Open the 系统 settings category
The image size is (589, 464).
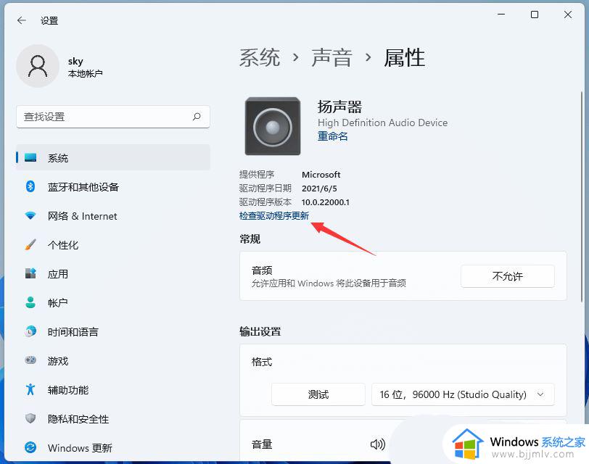(x=113, y=157)
